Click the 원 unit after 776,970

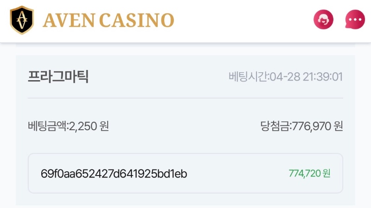coord(338,126)
